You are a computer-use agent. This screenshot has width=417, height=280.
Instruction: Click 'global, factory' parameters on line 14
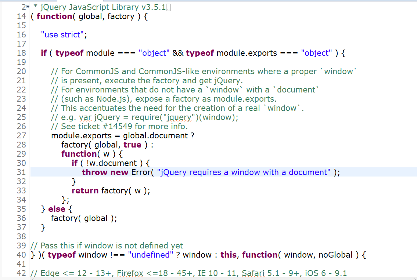[x=107, y=17]
